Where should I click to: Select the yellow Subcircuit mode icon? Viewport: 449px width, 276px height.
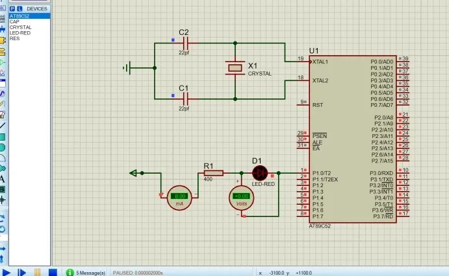pos(3,40)
